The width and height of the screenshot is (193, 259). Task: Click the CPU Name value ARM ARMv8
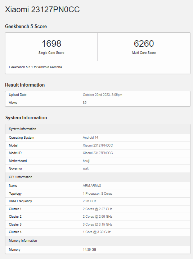pos(92,186)
